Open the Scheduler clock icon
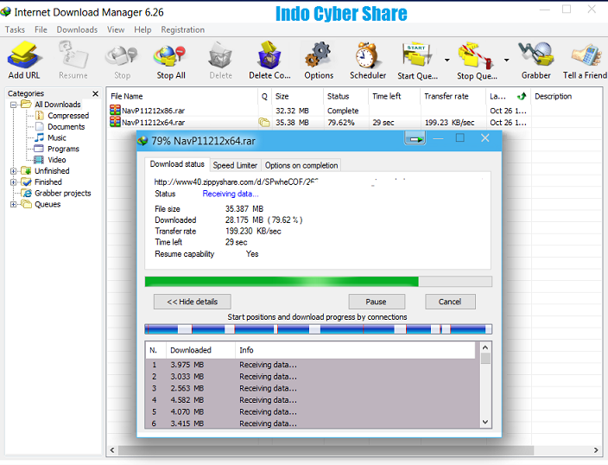Image resolution: width=608 pixels, height=465 pixels. [367, 54]
